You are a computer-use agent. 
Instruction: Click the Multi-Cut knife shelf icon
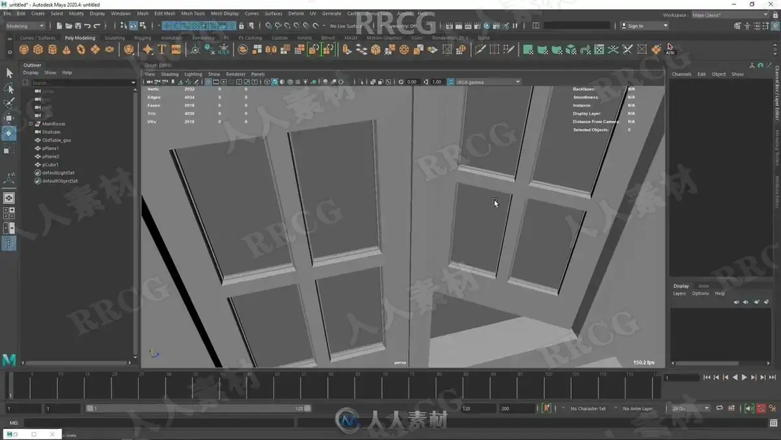click(x=480, y=49)
